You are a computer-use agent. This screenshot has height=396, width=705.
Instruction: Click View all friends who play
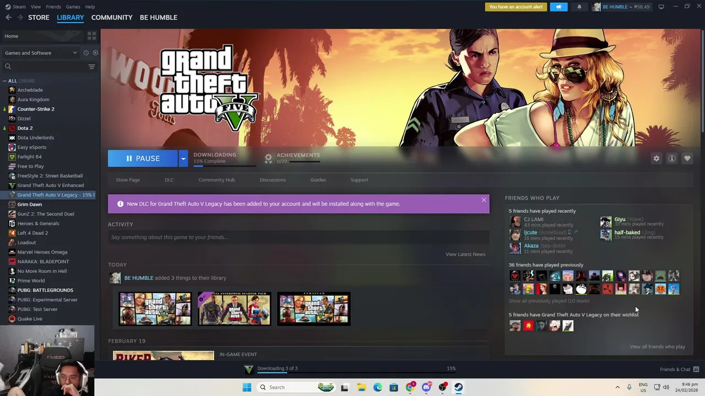[657, 346]
